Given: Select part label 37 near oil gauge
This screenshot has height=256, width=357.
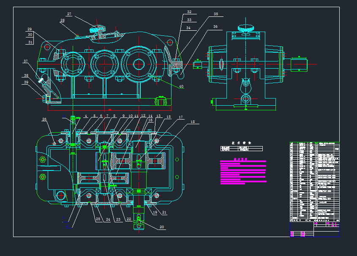Looking at the screenshot, I should pos(26,61).
